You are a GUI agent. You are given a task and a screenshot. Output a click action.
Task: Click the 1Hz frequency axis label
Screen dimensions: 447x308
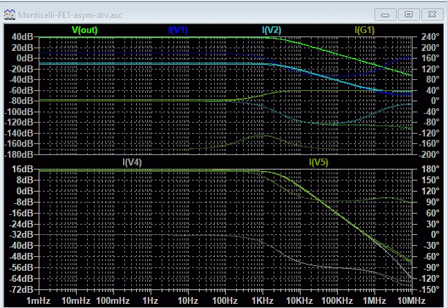[150, 300]
